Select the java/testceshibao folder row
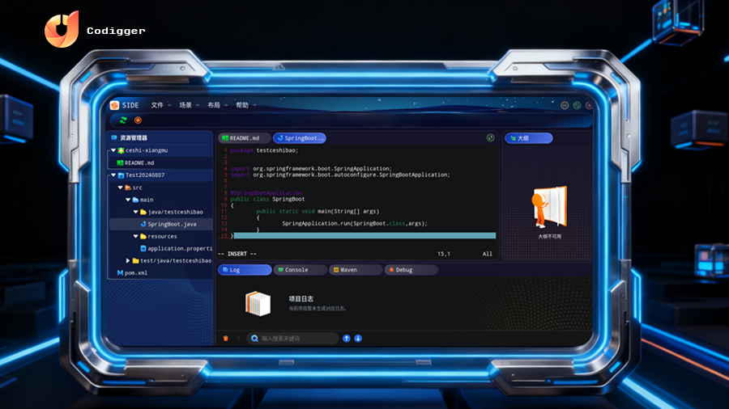 click(160, 212)
